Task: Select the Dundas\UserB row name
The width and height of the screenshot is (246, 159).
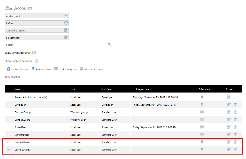Action: coord(22,120)
